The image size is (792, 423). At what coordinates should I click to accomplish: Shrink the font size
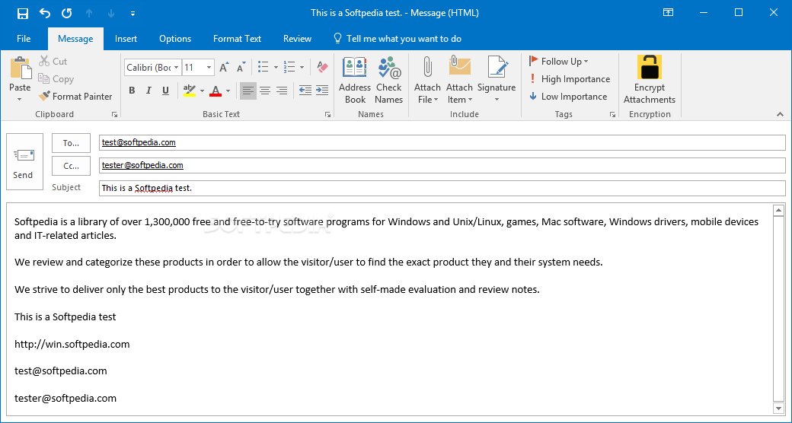click(x=241, y=67)
